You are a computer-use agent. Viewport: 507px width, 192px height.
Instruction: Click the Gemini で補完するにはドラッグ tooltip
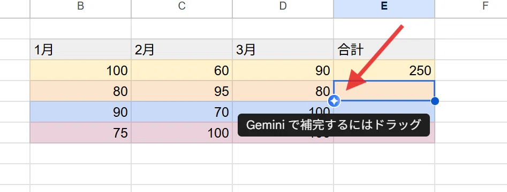click(x=334, y=125)
